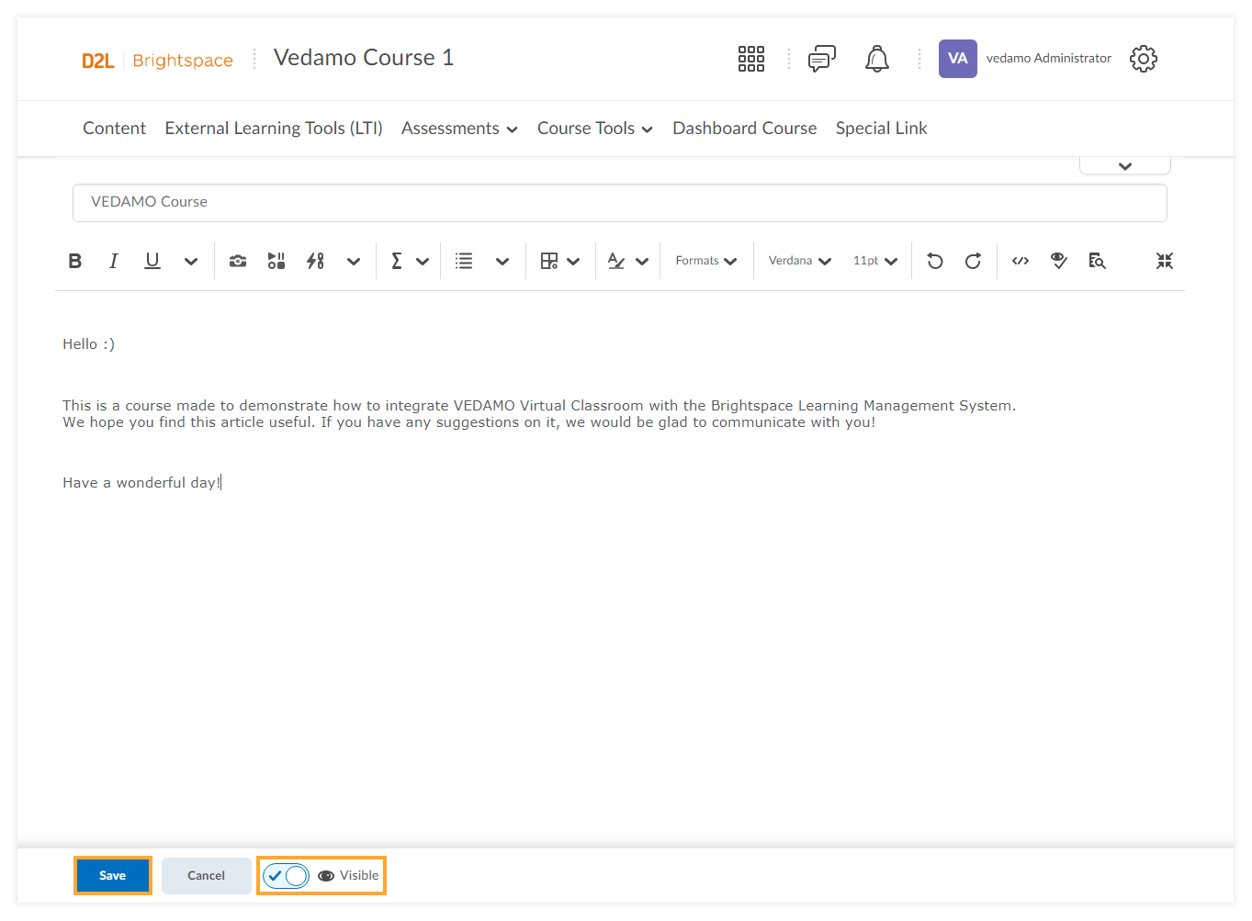Image resolution: width=1252 pixels, height=921 pixels.
Task: Click the 'Hello :)' text line
Action: coord(89,344)
